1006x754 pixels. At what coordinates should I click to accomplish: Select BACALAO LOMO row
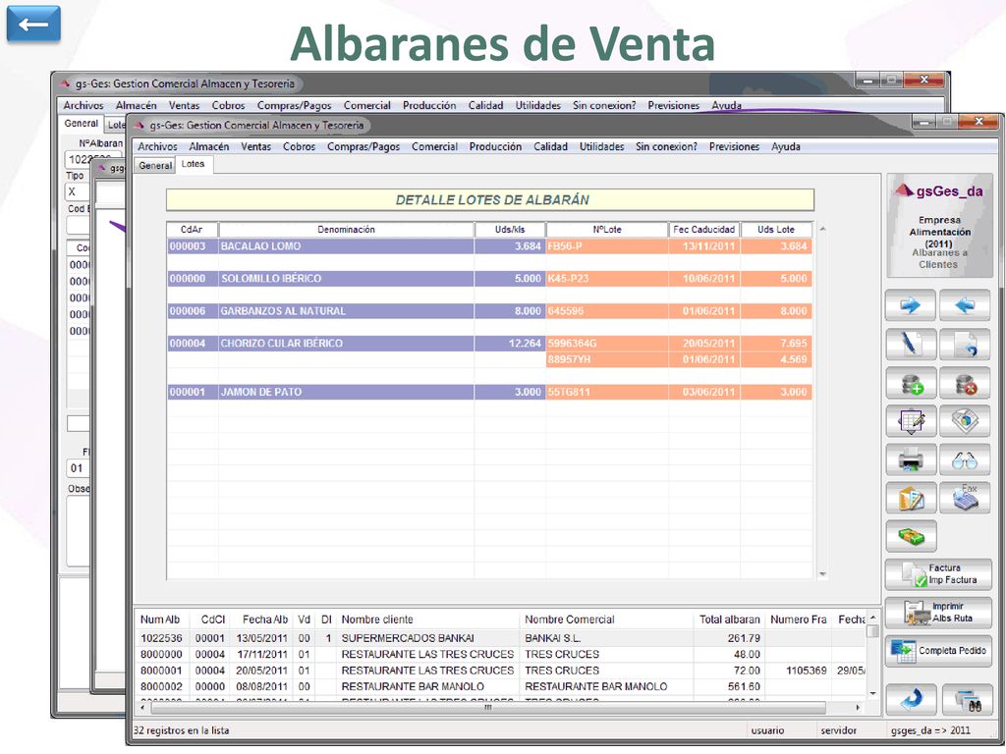tap(489, 246)
